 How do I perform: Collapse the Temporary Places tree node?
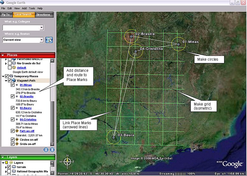click(x=3, y=76)
